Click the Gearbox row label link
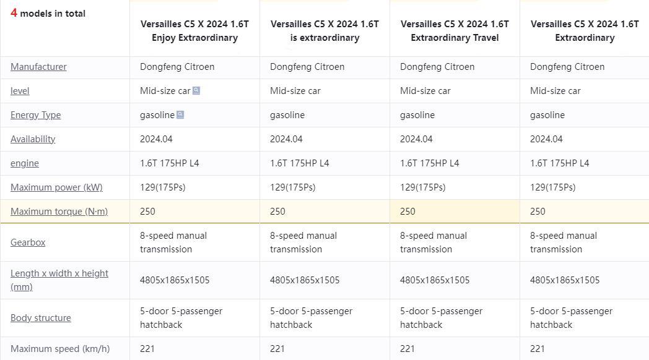 tap(28, 242)
